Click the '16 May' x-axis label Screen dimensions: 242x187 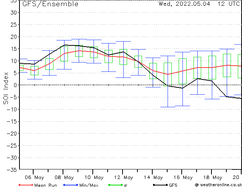coord(183,177)
